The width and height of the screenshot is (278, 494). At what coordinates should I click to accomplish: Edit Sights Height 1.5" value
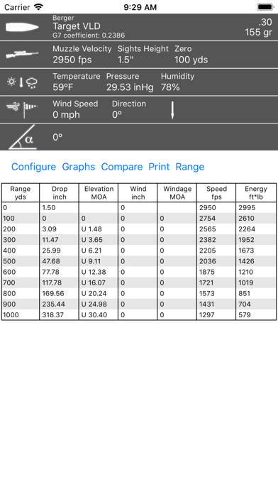(126, 60)
